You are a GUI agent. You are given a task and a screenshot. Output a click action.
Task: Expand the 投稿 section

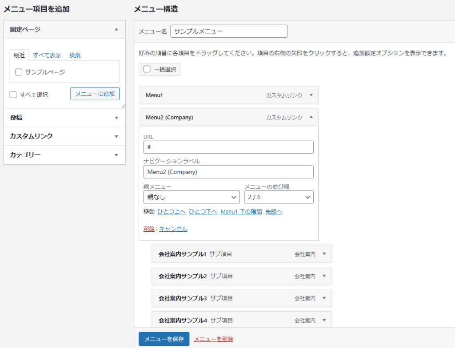116,118
